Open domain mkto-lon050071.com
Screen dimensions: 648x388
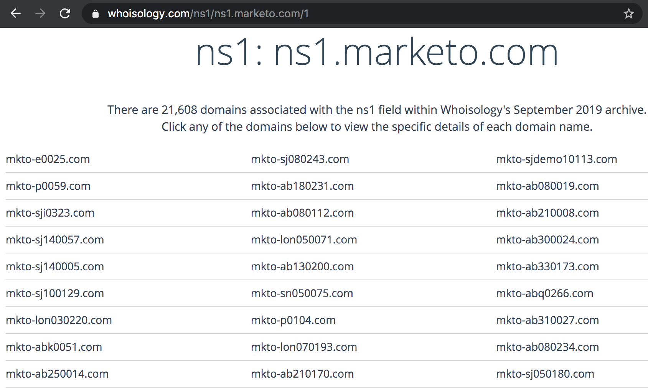pyautogui.click(x=304, y=240)
